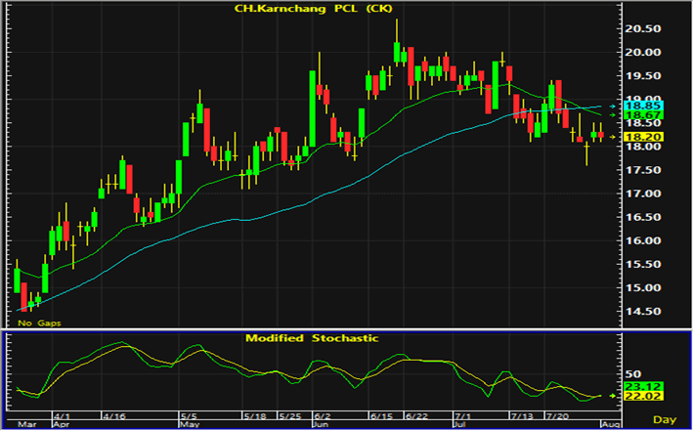Click the 5/25 date marker
Image resolution: width=694 pixels, height=431 pixels.
coord(290,416)
